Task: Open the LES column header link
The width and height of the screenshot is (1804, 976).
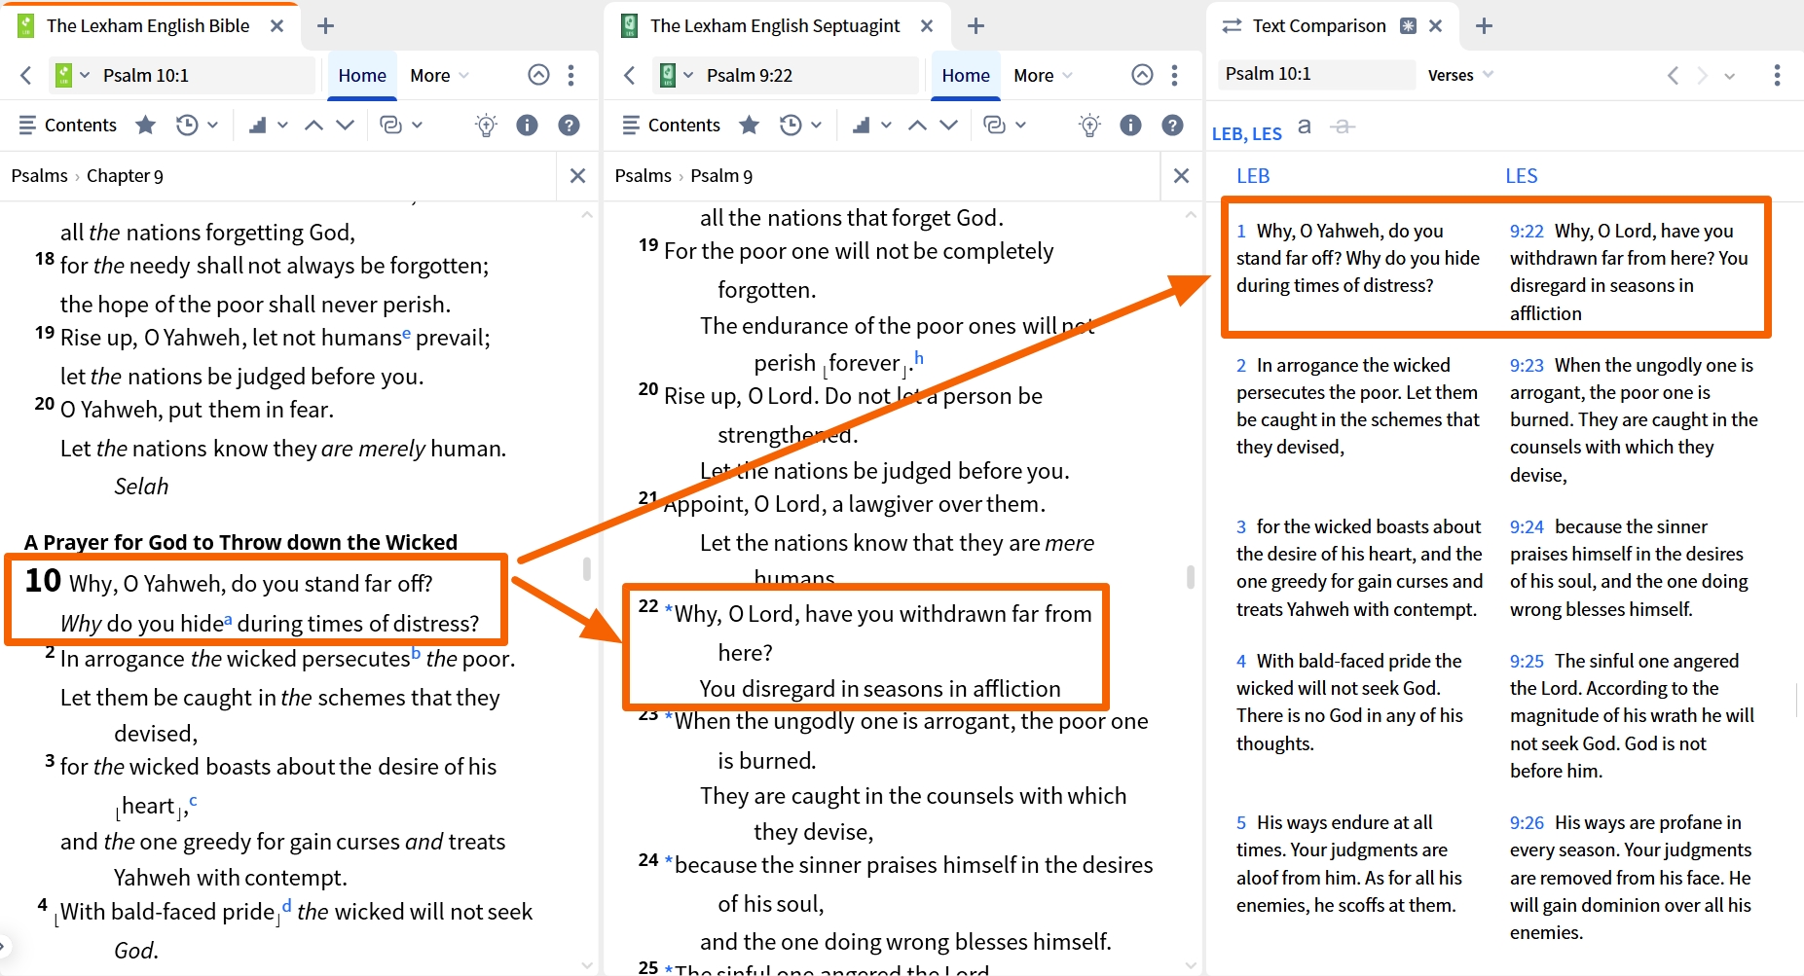Action: point(1522,176)
